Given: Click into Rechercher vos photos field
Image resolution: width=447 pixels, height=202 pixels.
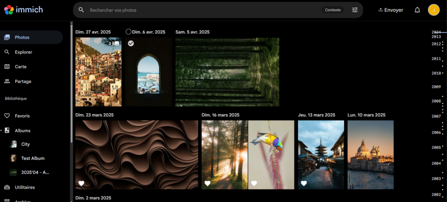Looking at the screenshot, I should pyautogui.click(x=204, y=10).
